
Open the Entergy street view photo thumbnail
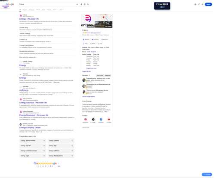tap(104, 24)
